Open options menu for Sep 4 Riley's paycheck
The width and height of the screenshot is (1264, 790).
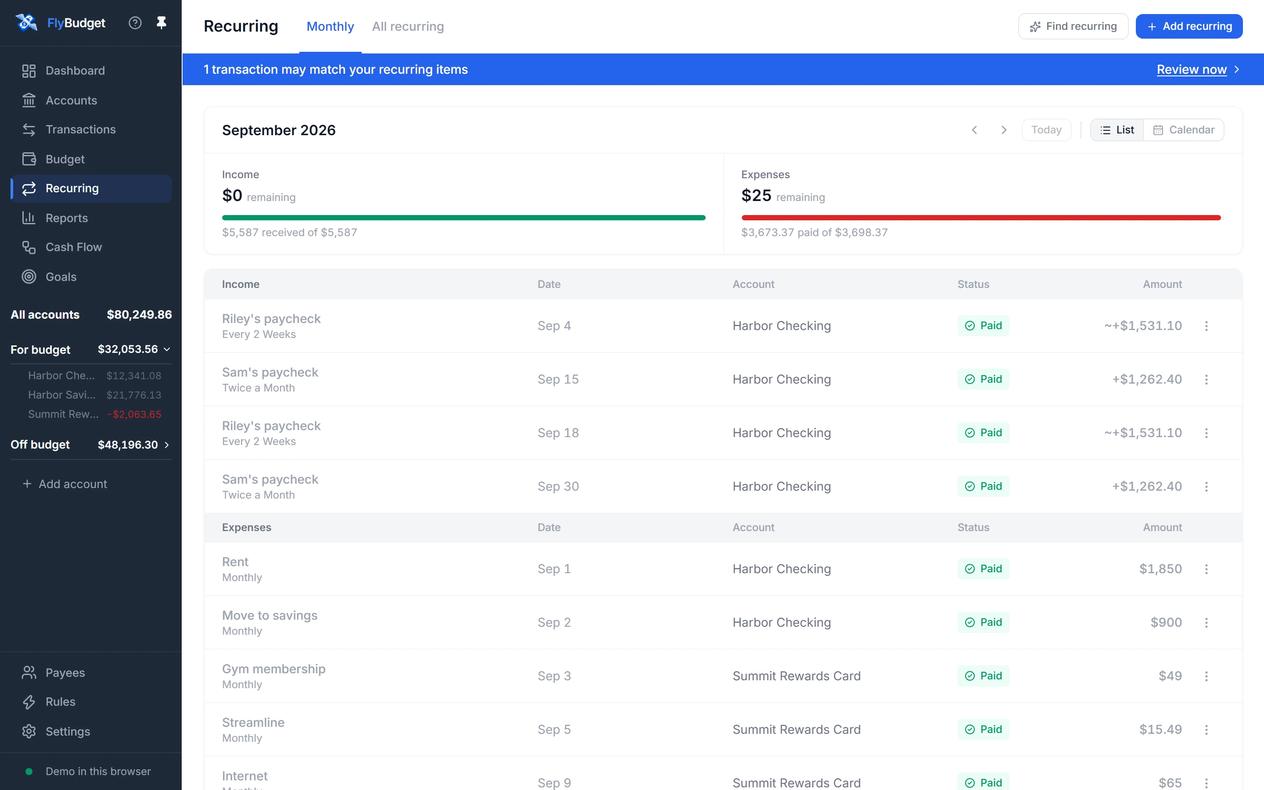click(x=1206, y=326)
